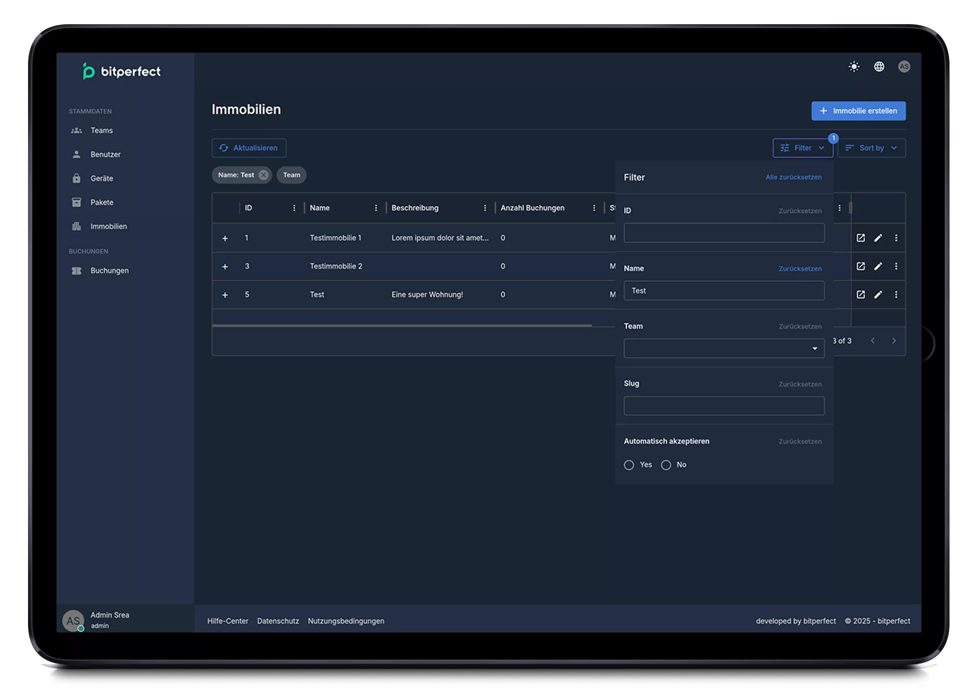Screen dimensions: 978x690
Task: Open Testimmobilie 2 in new window icon
Action: (x=861, y=266)
